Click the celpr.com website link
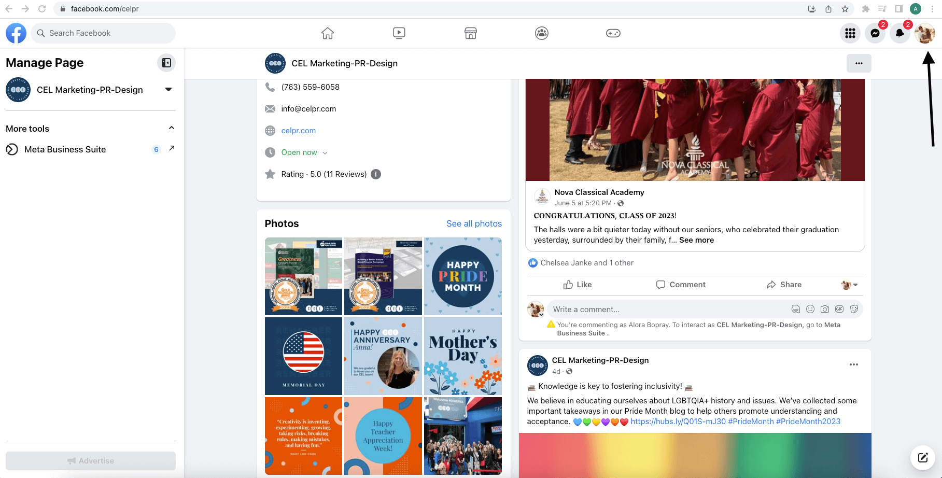Image resolution: width=942 pixels, height=478 pixels. click(298, 131)
